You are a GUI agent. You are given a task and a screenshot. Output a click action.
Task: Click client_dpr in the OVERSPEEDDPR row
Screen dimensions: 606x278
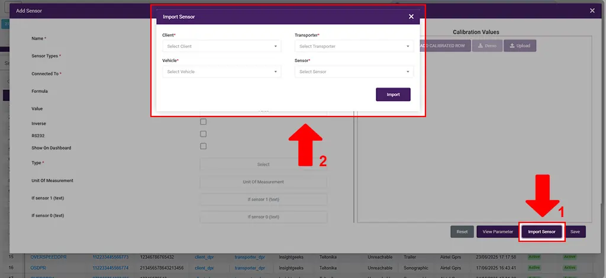tap(204, 257)
